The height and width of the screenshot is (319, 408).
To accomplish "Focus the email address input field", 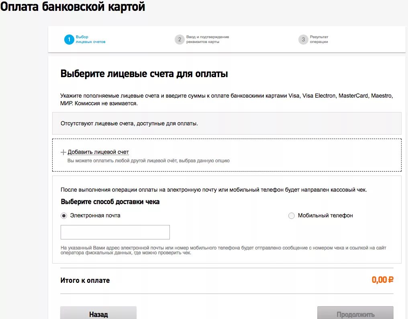I will pos(115,232).
